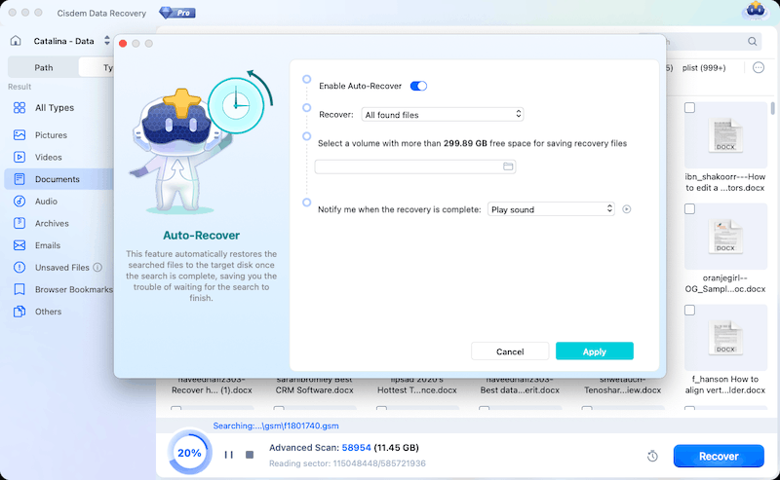Open the Pictures category
The width and height of the screenshot is (780, 480).
pos(51,135)
